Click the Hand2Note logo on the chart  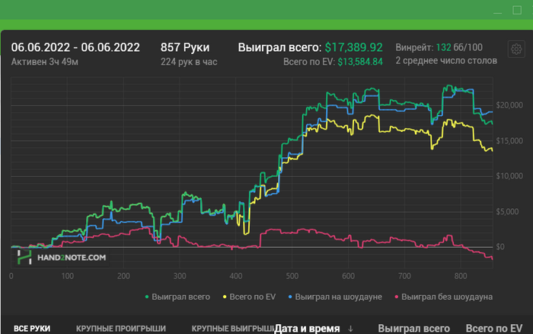pyautogui.click(x=62, y=258)
